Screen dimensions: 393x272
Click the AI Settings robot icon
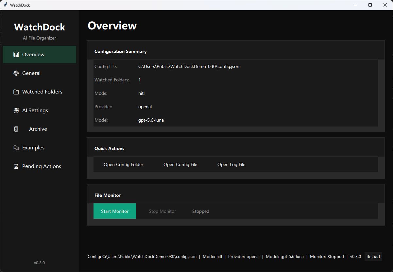[16, 110]
